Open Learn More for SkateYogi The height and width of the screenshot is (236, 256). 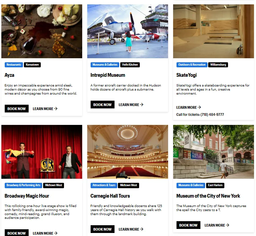coord(189,107)
